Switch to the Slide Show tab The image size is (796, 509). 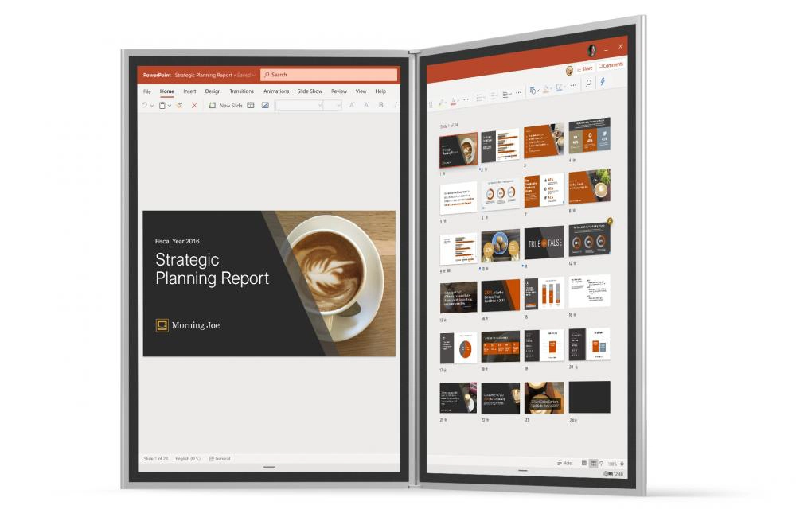click(x=310, y=91)
